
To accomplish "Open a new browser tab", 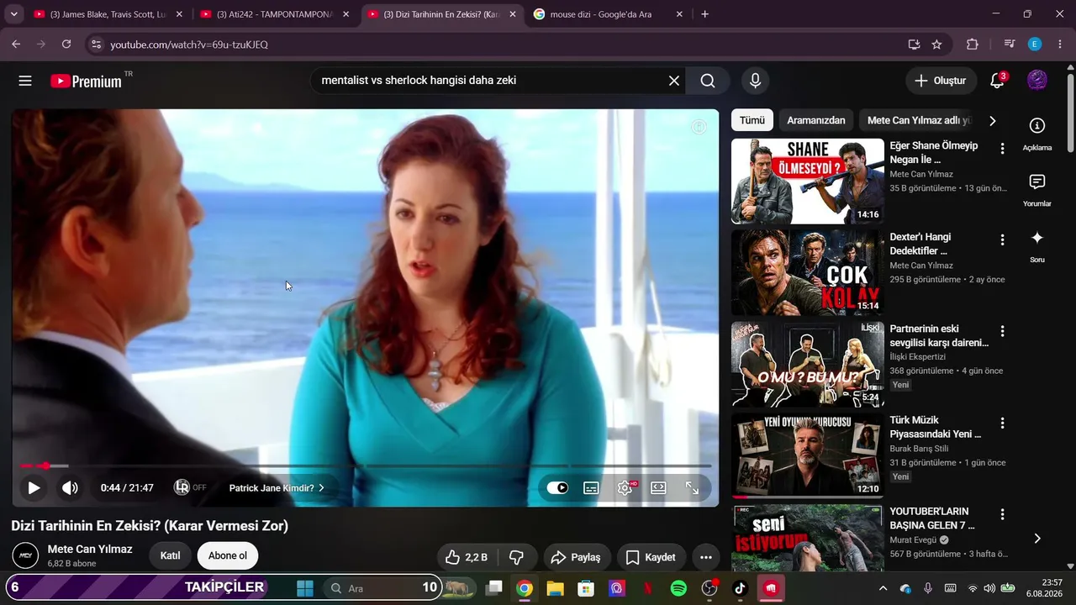I will click(x=704, y=14).
